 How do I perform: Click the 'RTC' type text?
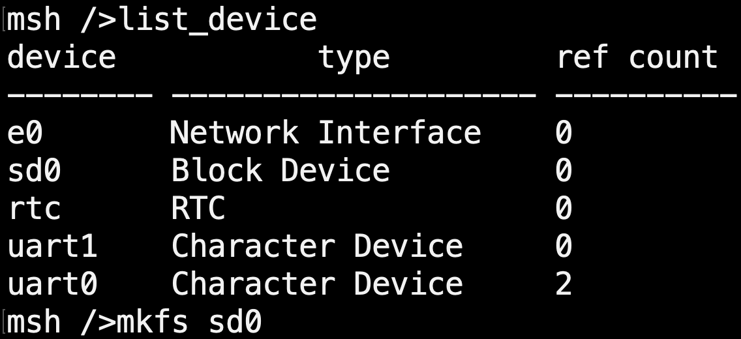198,209
